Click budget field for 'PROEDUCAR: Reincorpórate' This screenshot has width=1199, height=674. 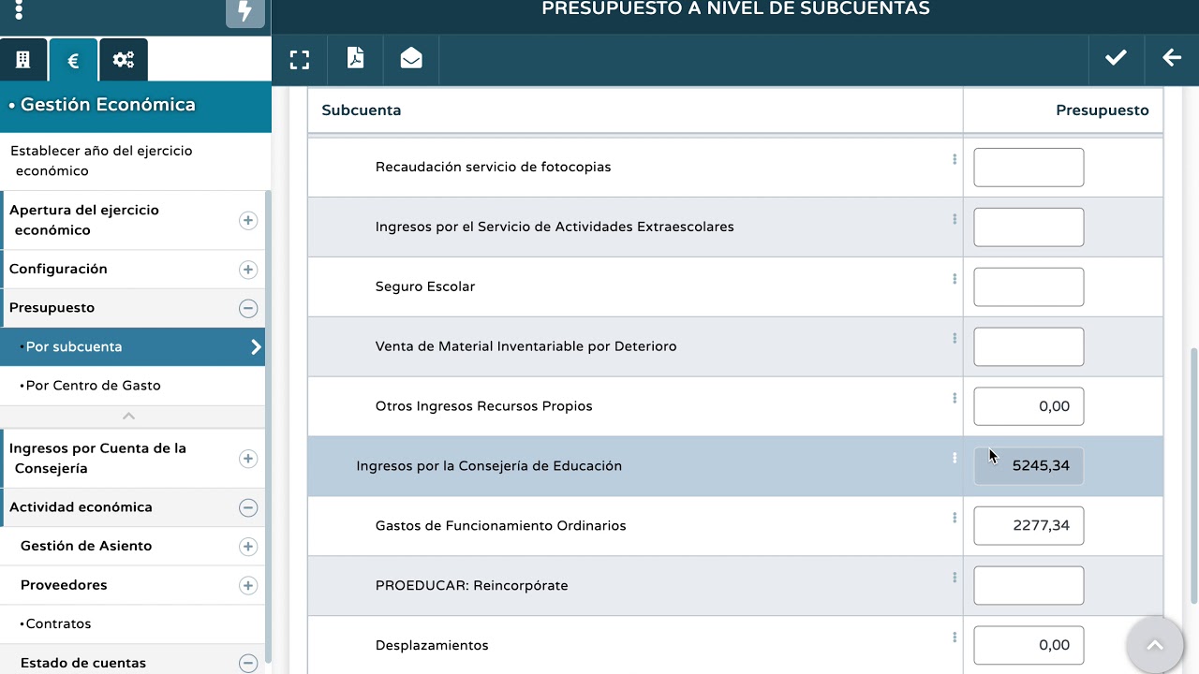pyautogui.click(x=1029, y=586)
